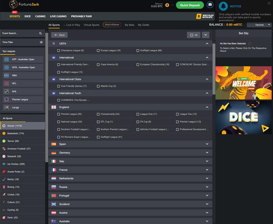Open the SPORTS main menu
Image resolution: width=273 pixels, height=224 pixels.
pyautogui.click(x=15, y=16)
